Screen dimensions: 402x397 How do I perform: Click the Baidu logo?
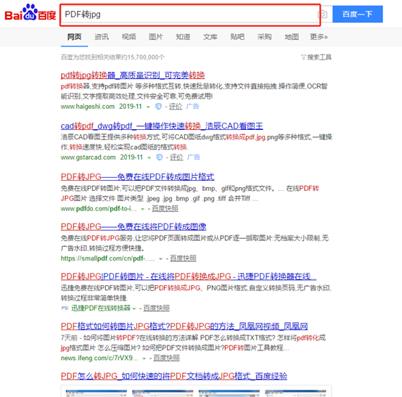point(30,13)
